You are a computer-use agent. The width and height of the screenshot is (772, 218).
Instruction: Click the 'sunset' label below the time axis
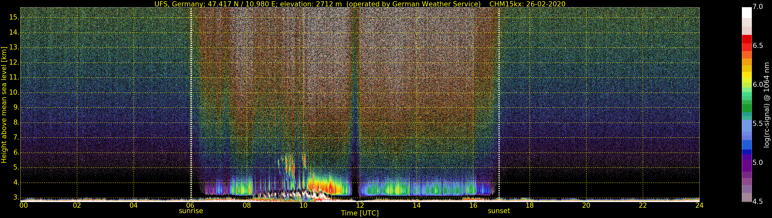pos(499,211)
